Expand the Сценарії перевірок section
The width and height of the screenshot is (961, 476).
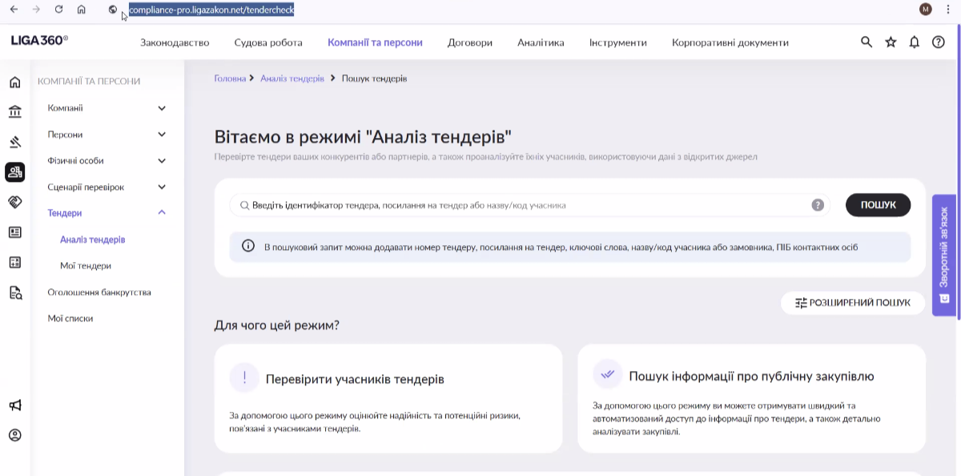pyautogui.click(x=162, y=187)
